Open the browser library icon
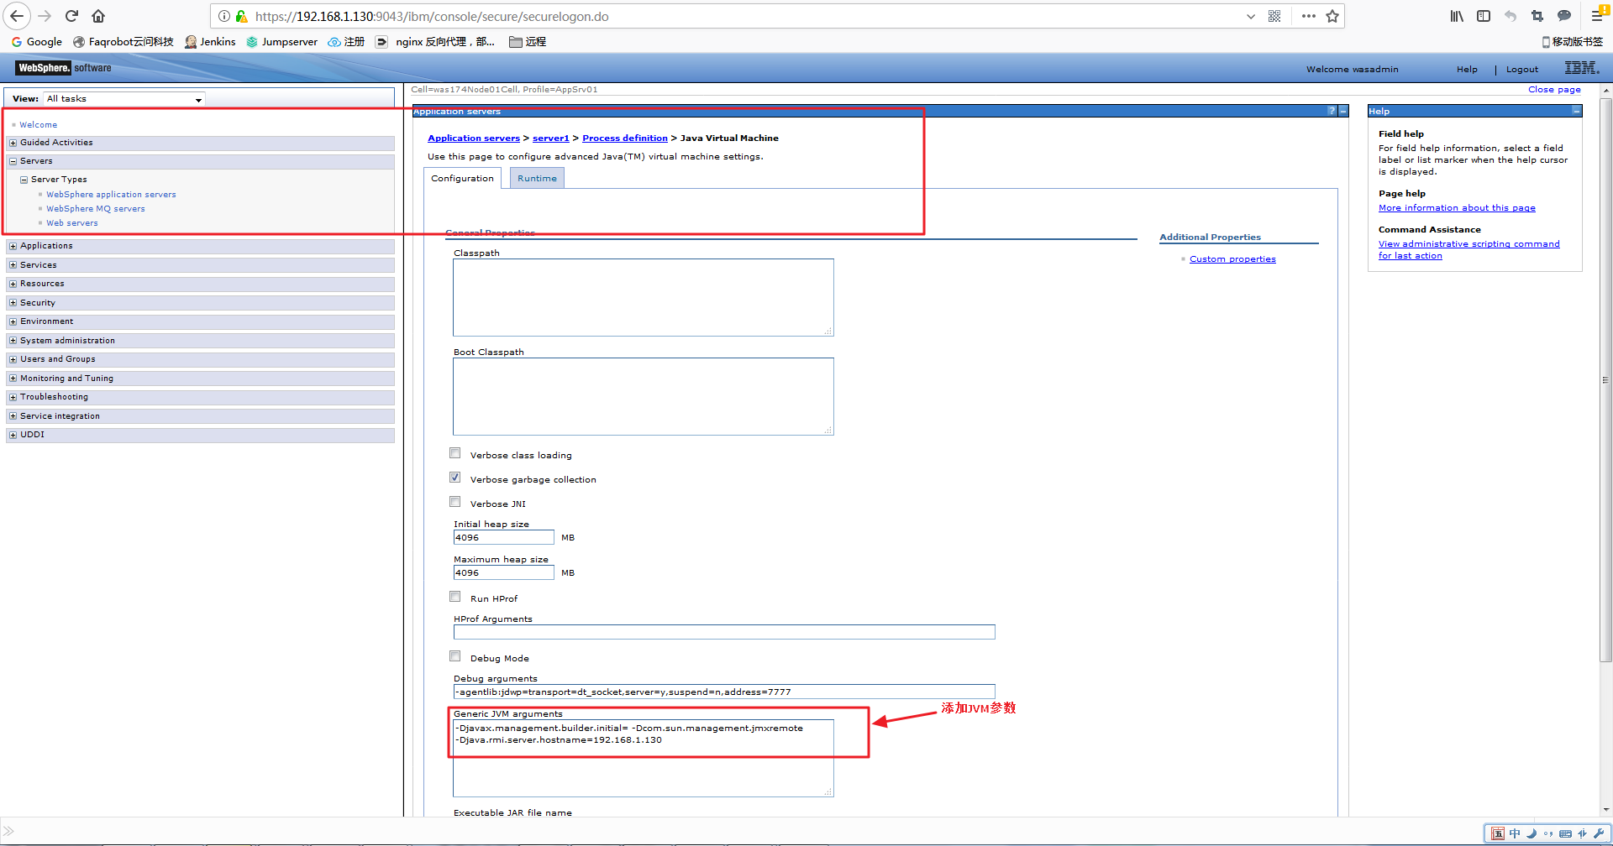1613x846 pixels. (x=1457, y=16)
